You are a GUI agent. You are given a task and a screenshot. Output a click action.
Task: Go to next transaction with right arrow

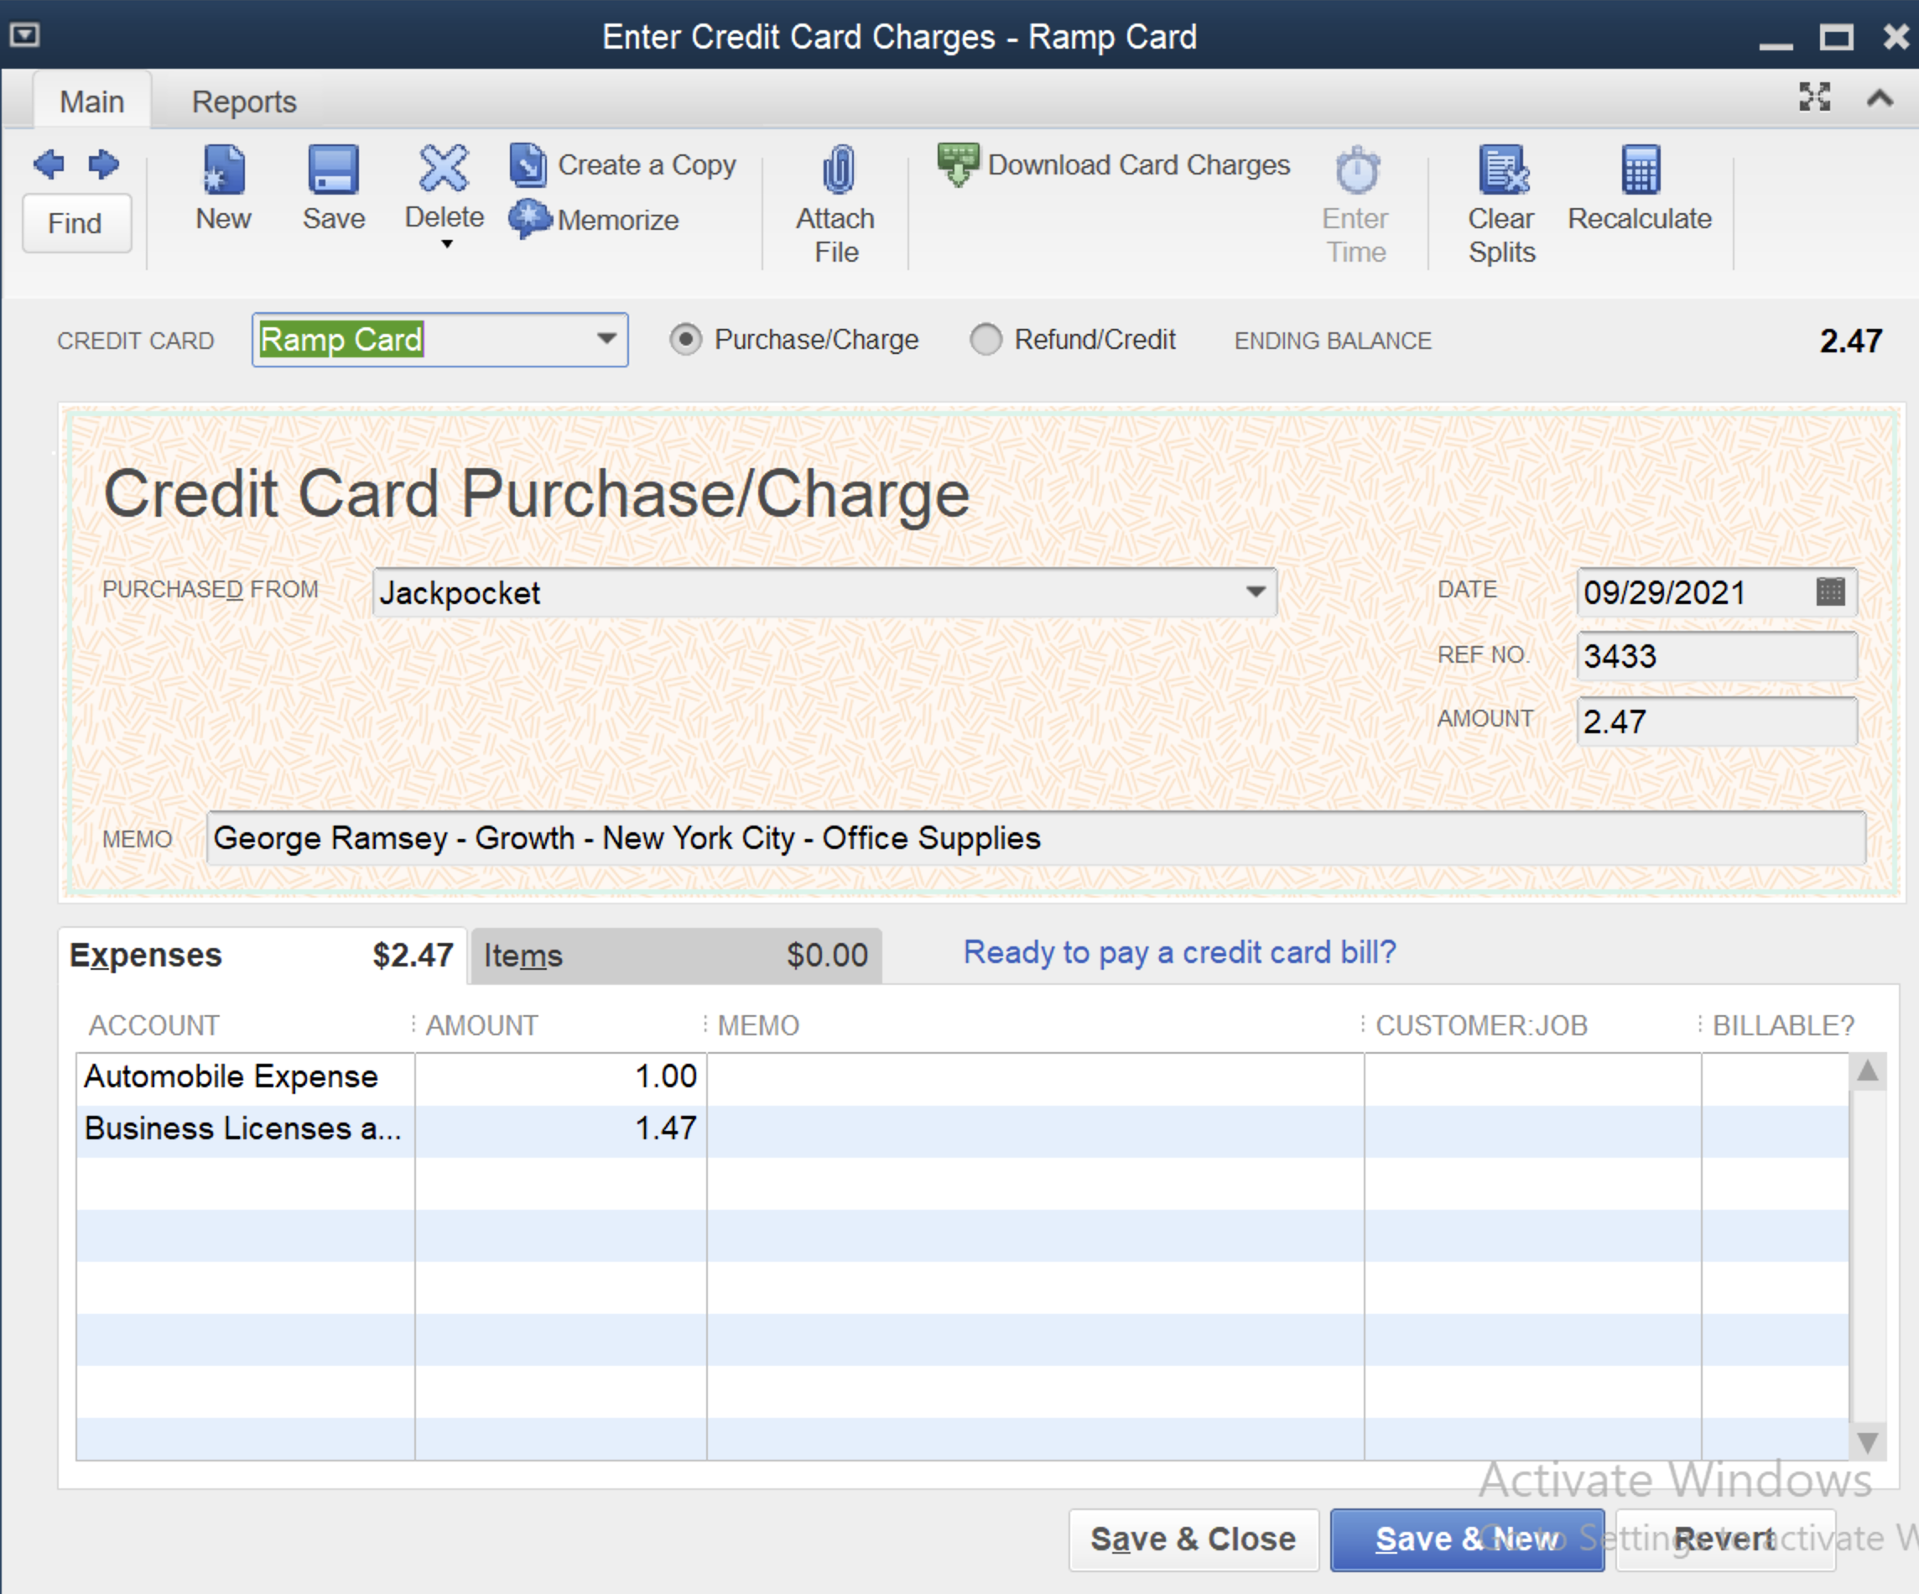click(103, 165)
